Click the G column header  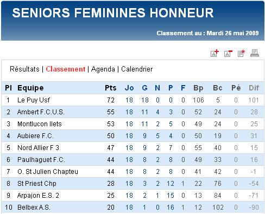[144, 88]
